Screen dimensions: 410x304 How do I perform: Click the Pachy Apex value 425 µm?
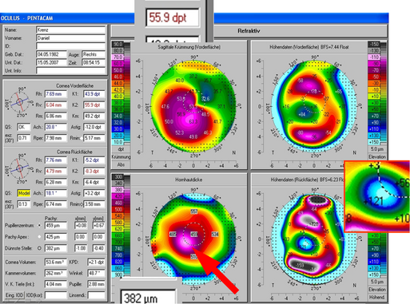pos(56,237)
